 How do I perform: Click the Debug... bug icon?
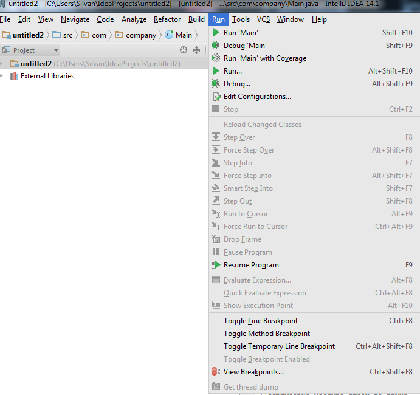pyautogui.click(x=216, y=83)
